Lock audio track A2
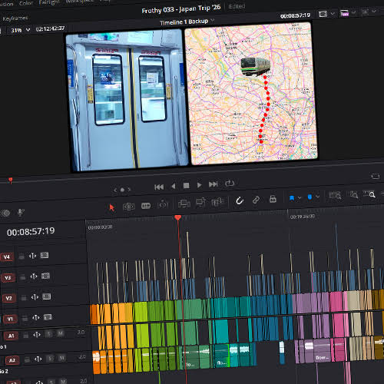 click(27, 360)
